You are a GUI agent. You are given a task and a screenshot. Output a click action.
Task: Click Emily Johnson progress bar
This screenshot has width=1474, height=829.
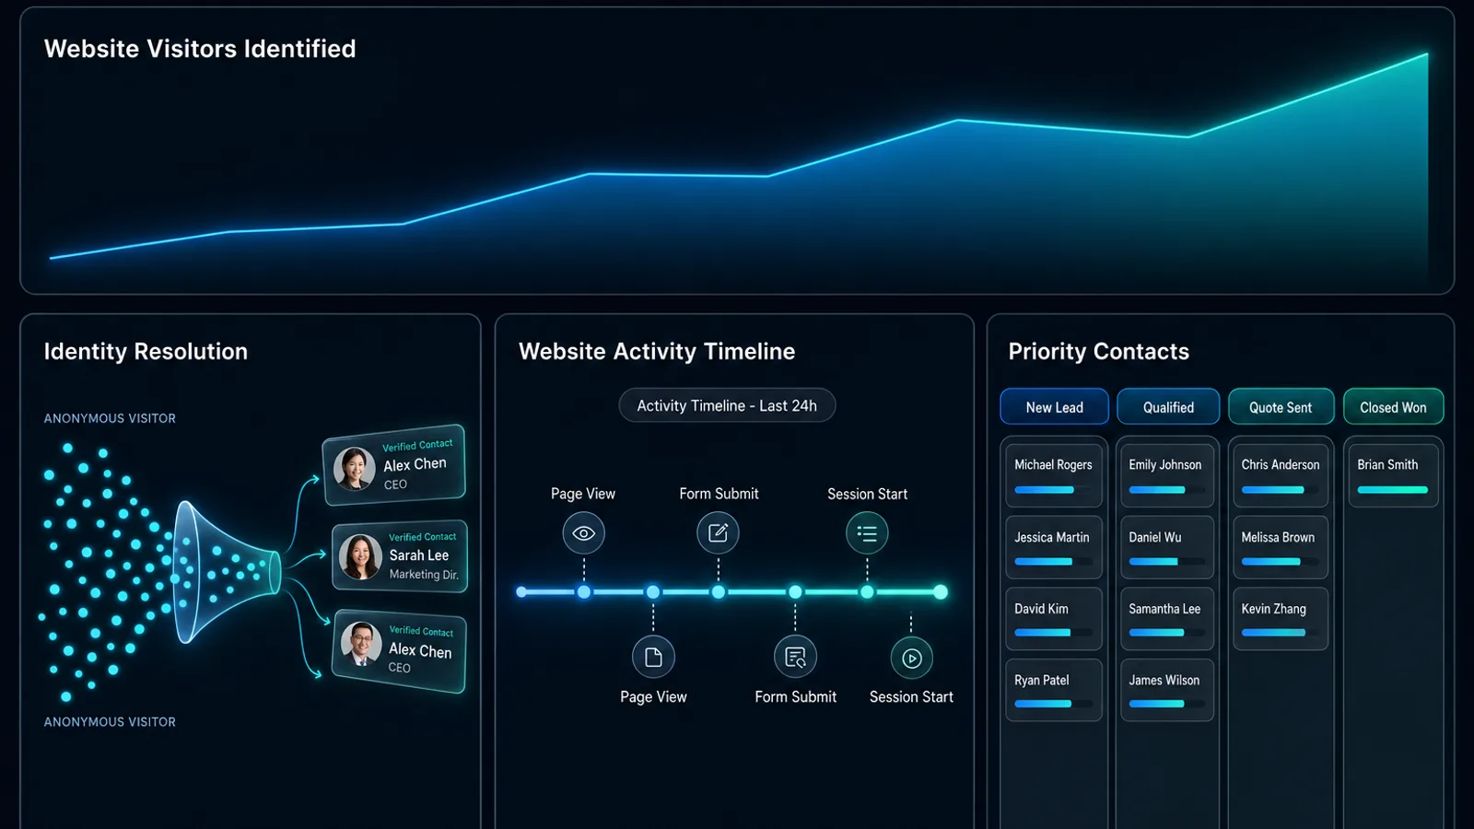[1166, 490]
